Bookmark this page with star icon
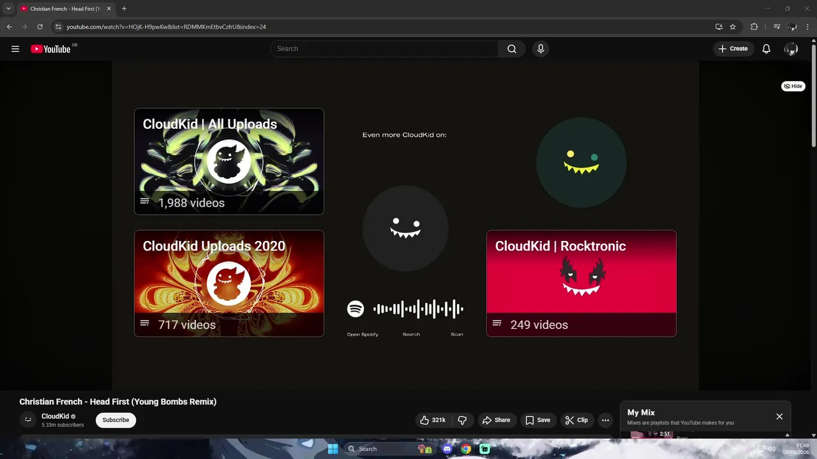Viewport: 817px width, 459px height. click(733, 27)
